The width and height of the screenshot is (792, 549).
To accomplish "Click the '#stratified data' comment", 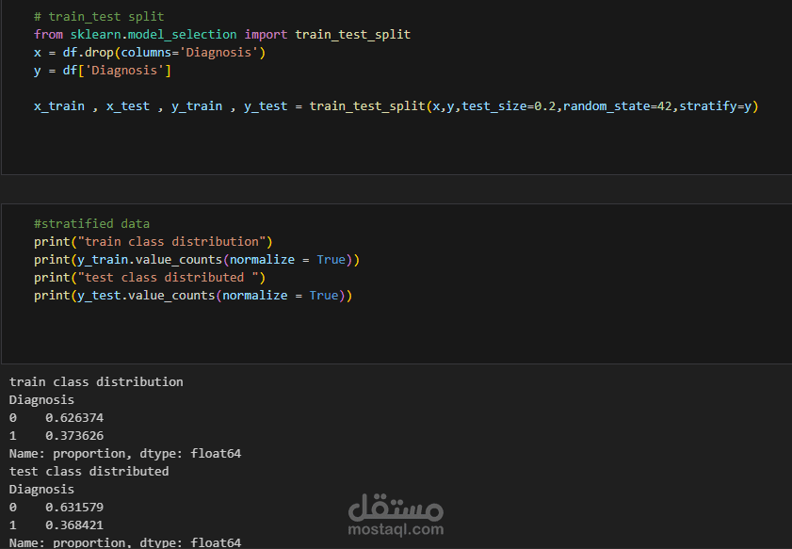I will pyautogui.click(x=91, y=224).
